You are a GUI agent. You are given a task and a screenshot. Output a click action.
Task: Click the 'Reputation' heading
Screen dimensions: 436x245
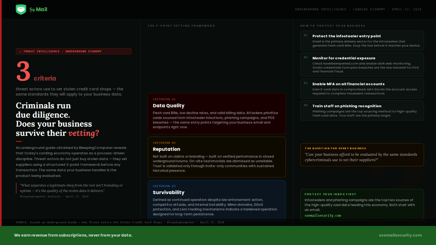point(166,149)
